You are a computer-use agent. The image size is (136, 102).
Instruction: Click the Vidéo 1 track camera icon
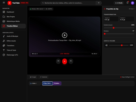(x=31, y=83)
